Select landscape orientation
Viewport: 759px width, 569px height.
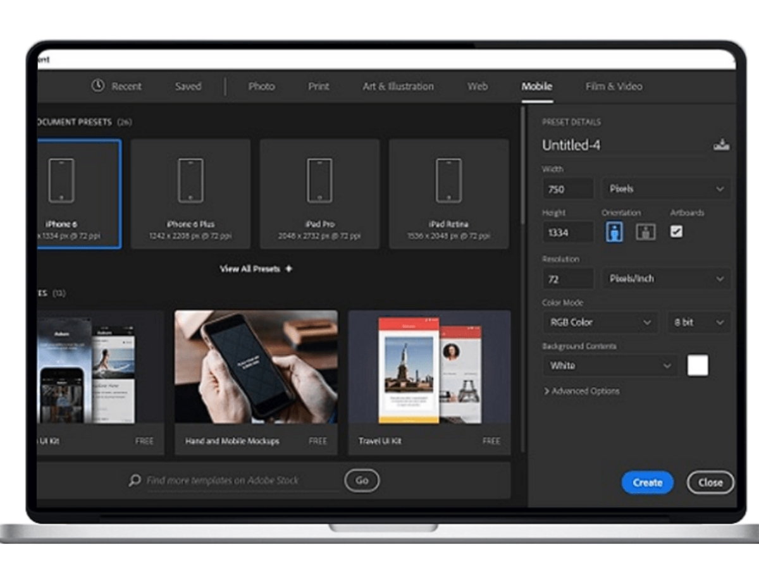645,231
